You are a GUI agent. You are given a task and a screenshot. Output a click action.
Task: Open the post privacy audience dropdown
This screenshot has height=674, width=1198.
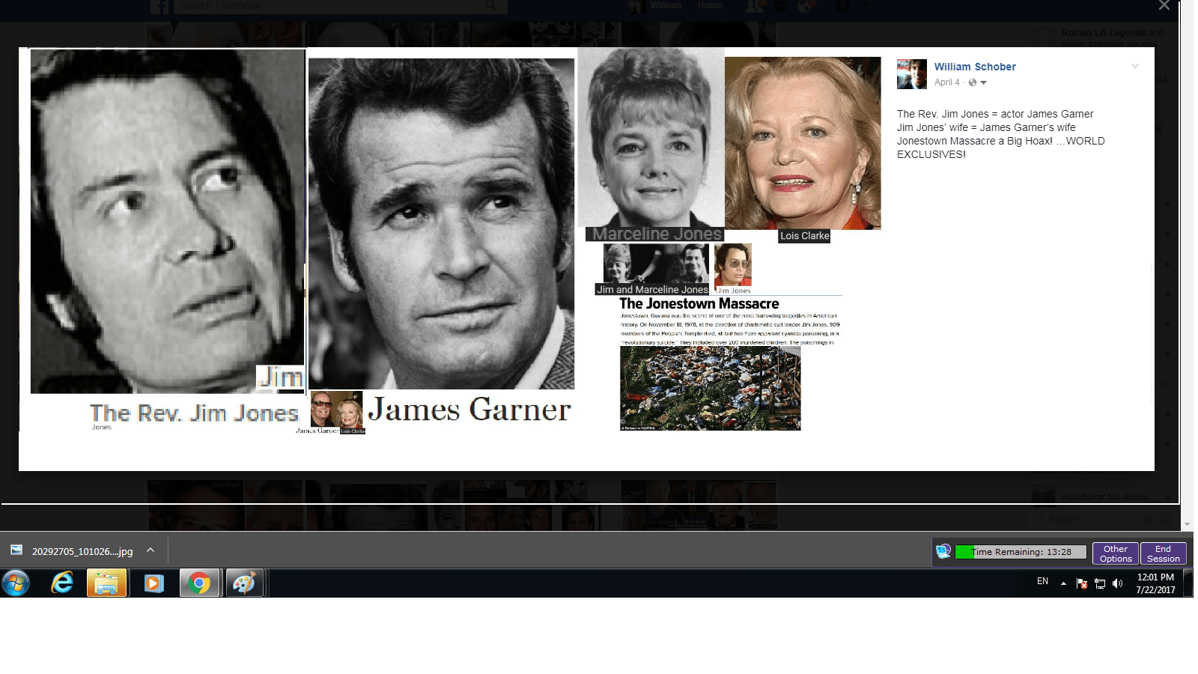pyautogui.click(x=977, y=82)
